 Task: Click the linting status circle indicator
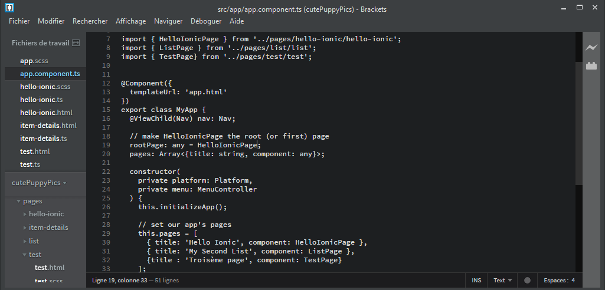(527, 281)
